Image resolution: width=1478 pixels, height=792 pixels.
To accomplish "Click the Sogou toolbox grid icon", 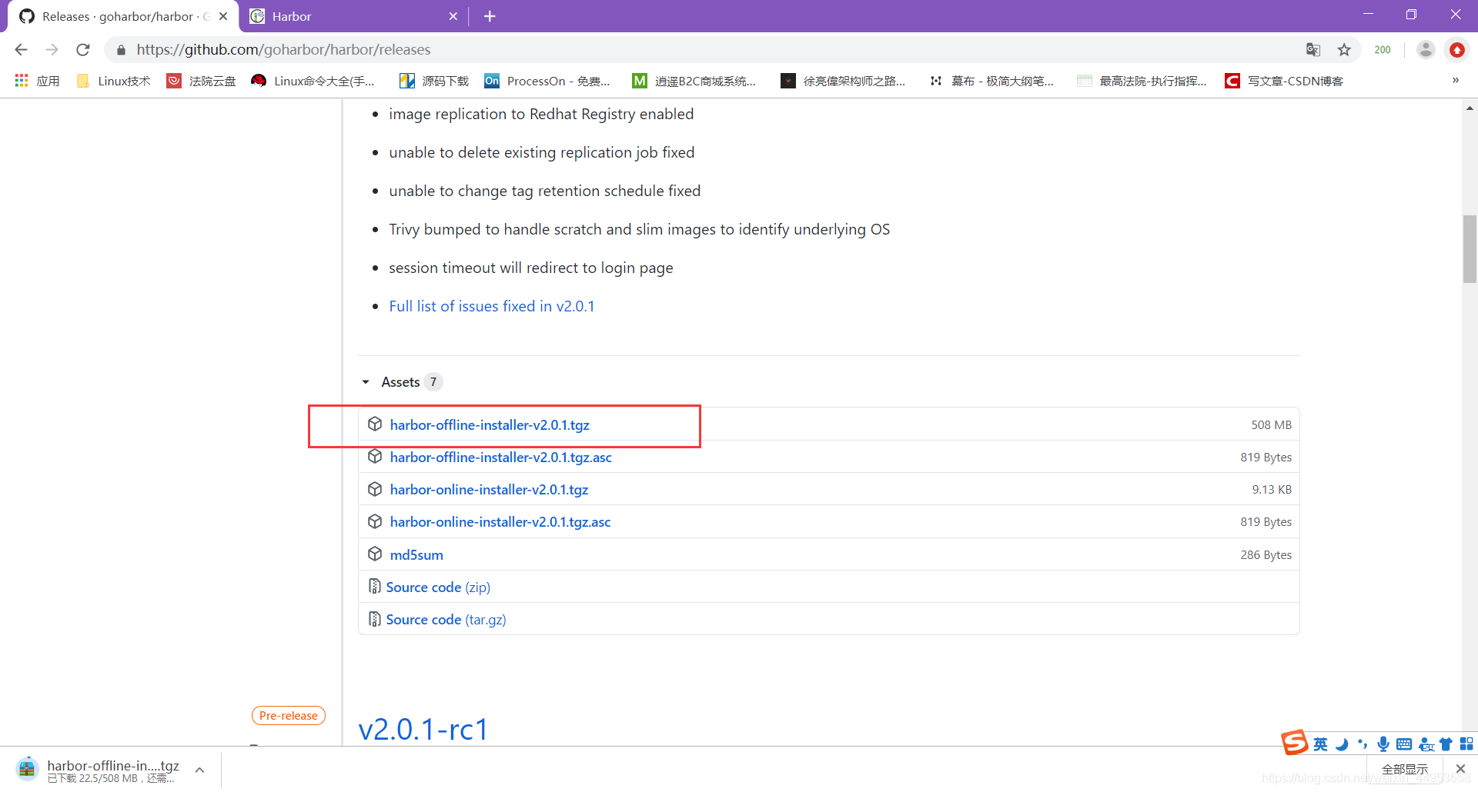I will (1466, 744).
